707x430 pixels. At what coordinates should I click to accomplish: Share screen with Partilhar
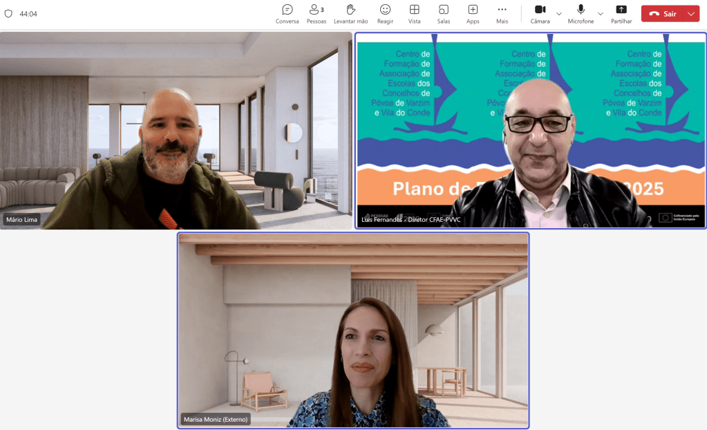pos(621,14)
